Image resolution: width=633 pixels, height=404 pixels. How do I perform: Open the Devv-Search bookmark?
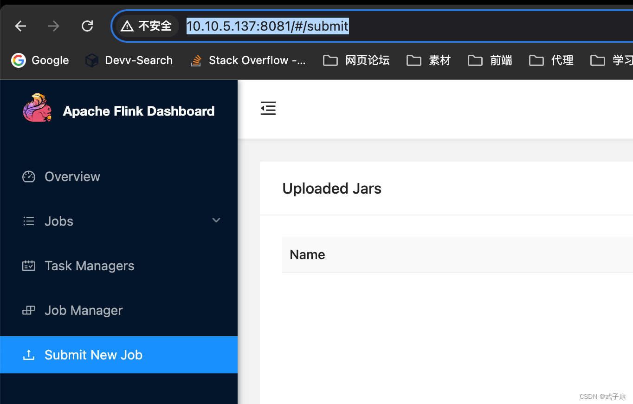[129, 60]
